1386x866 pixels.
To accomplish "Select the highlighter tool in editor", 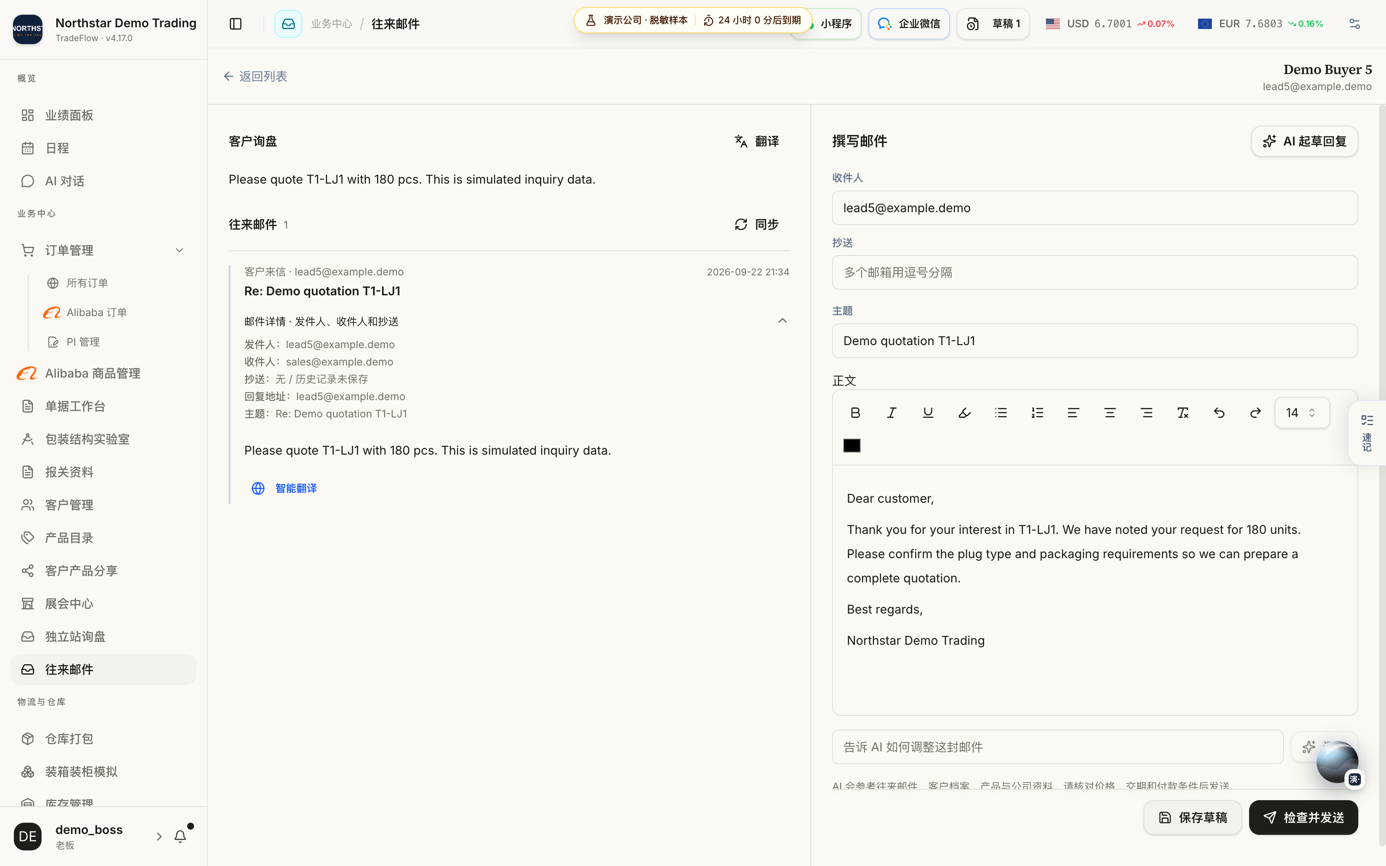I will (x=965, y=413).
